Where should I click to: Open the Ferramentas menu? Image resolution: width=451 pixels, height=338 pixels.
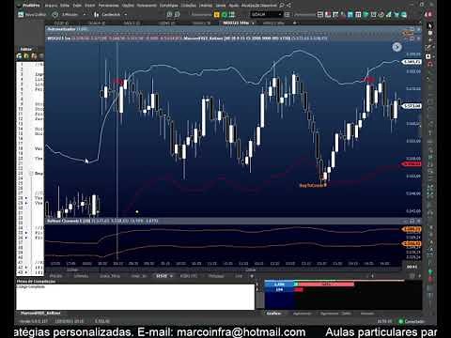[108, 6]
